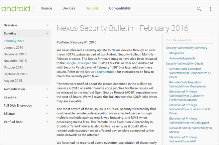The width and height of the screenshot is (219, 145).
Task: Select the Authentication sidebar heading
Action: 14,89
